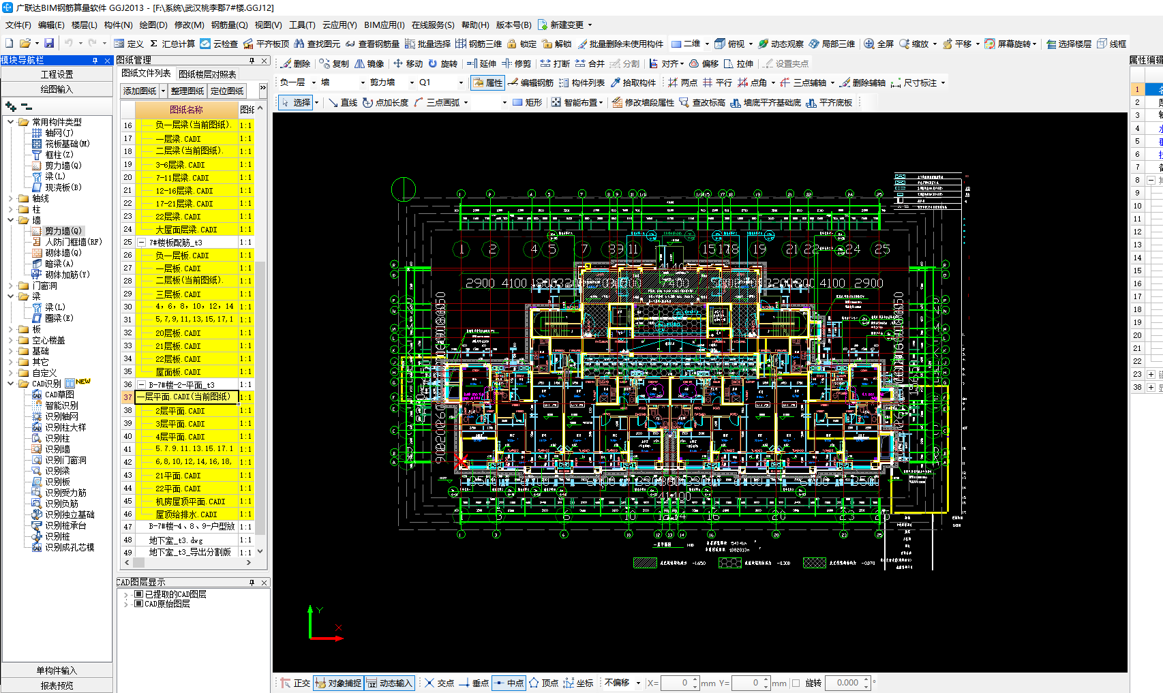Open the 钢筋量(Q) menu

[x=229, y=25]
